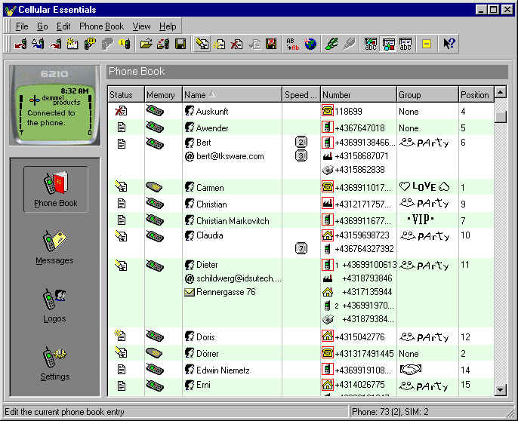The width and height of the screenshot is (518, 421).
Task: Click the open folder icon in the toolbar
Action: [x=146, y=45]
